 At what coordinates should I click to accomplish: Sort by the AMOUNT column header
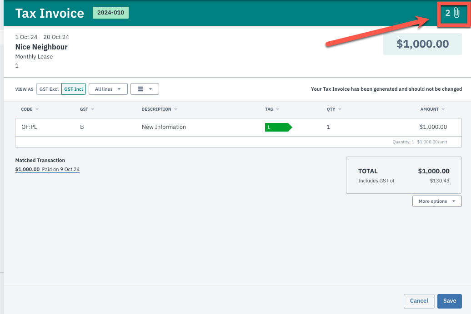(432, 109)
